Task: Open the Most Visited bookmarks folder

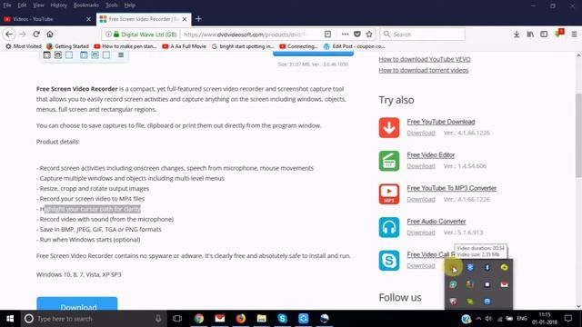Action: coord(23,46)
